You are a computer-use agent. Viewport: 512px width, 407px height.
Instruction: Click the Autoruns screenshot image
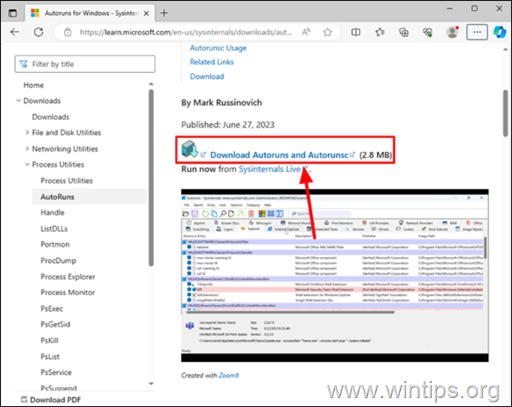click(x=335, y=275)
